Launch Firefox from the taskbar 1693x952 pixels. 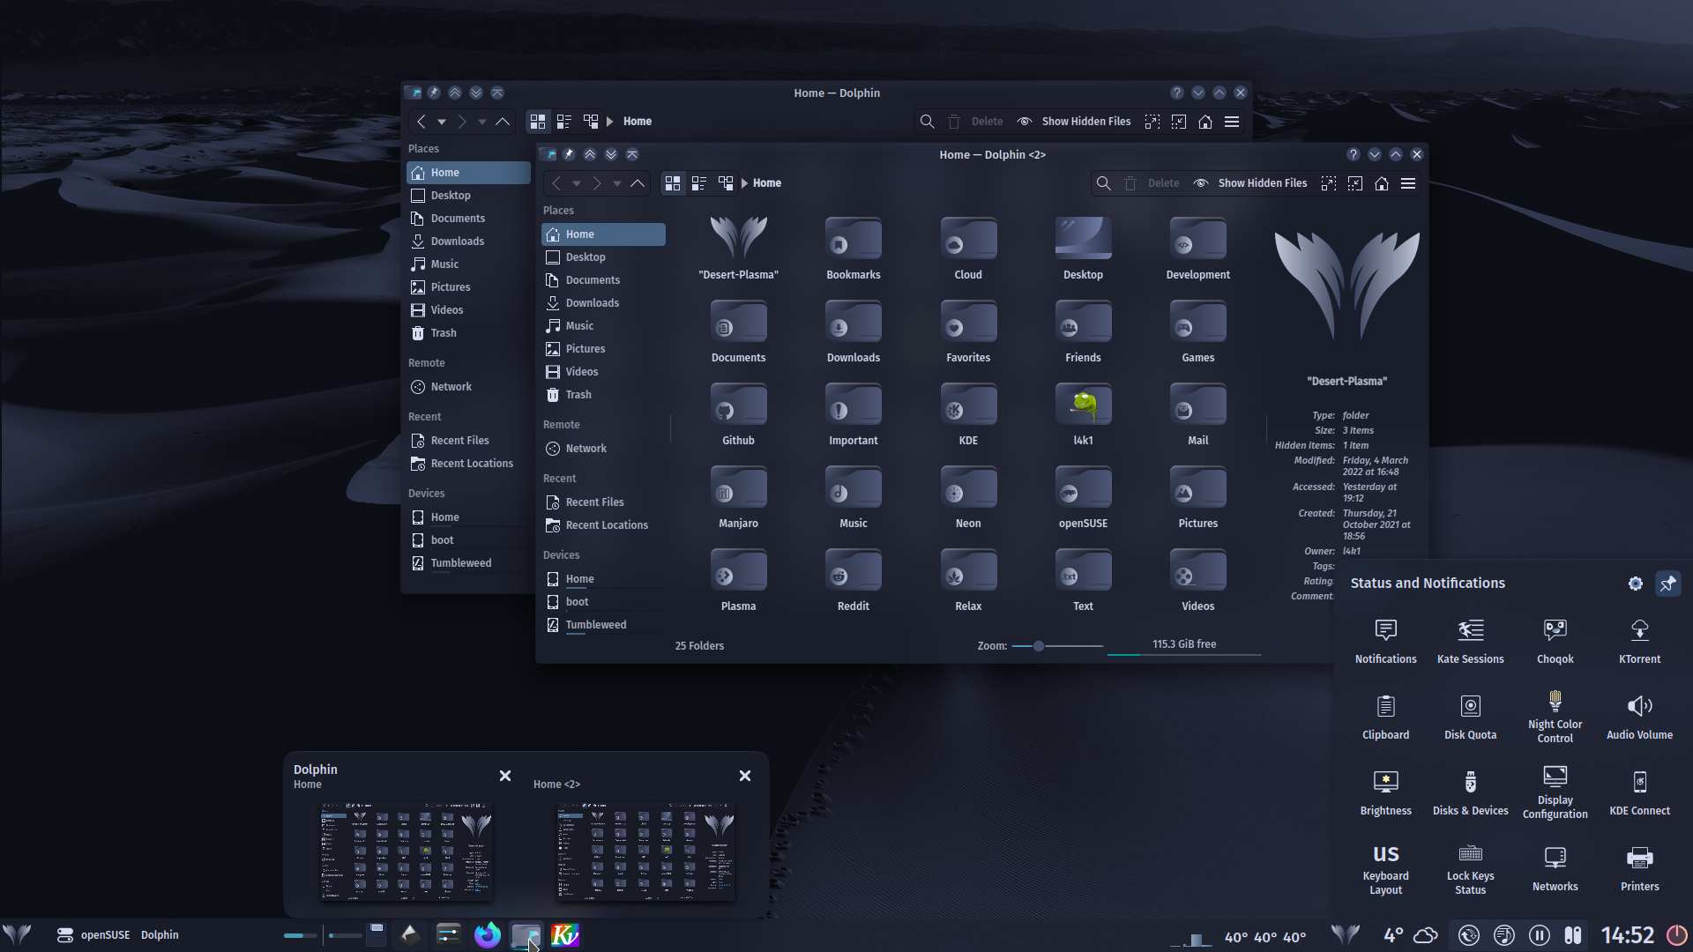click(x=488, y=934)
